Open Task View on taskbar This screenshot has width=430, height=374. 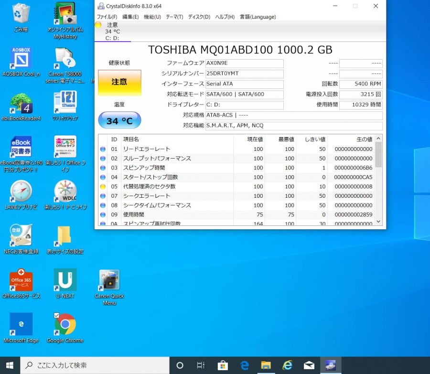coord(201,365)
